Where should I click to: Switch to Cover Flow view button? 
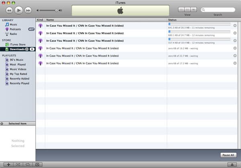coord(194,10)
